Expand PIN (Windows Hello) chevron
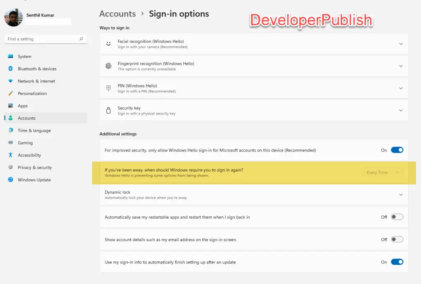 pyautogui.click(x=400, y=88)
